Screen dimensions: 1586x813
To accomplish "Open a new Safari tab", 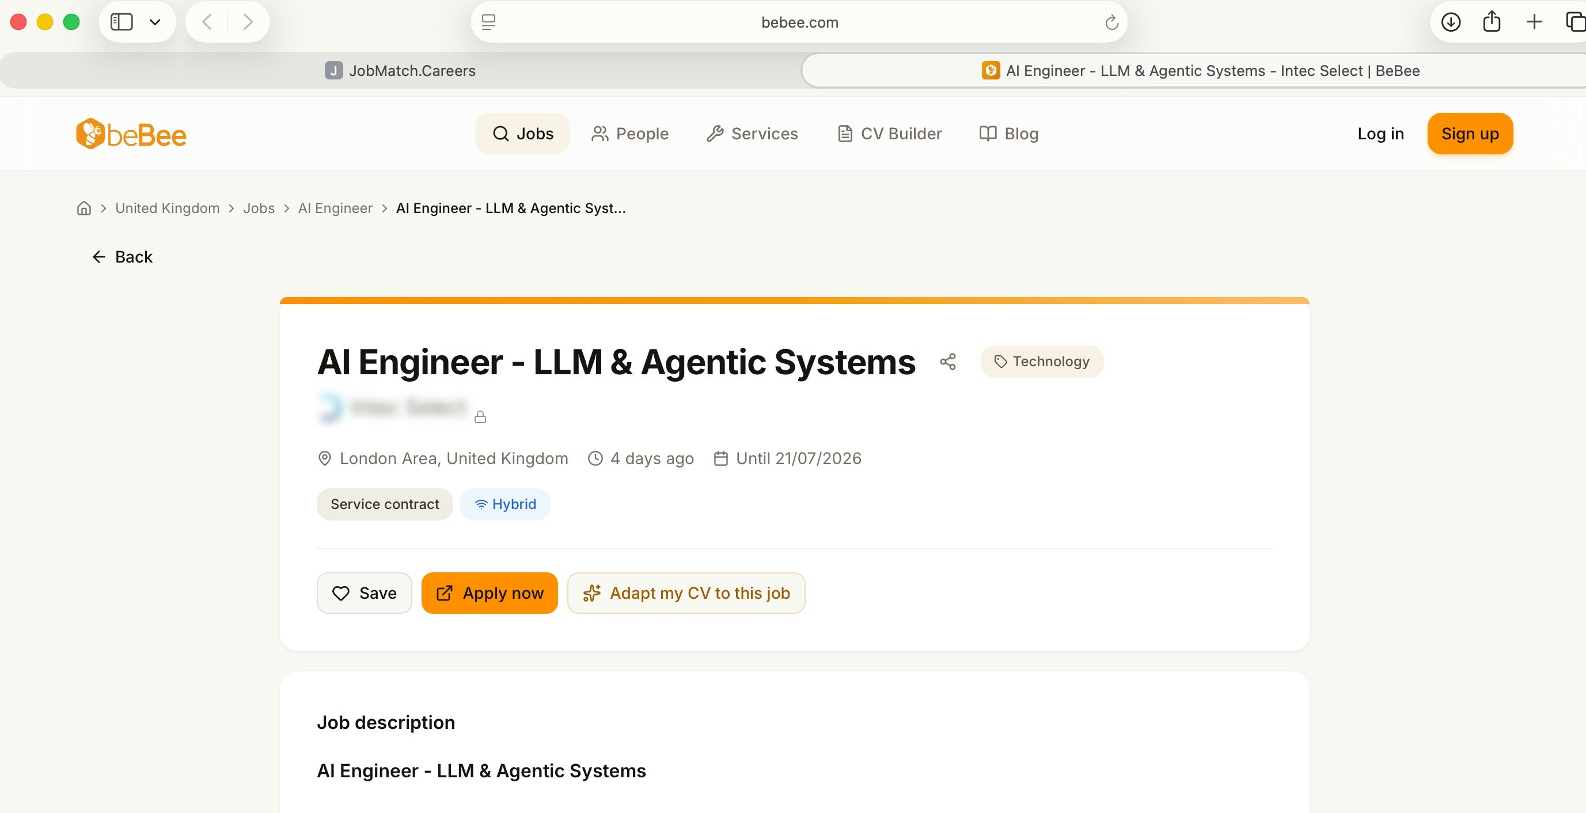I will (1534, 22).
